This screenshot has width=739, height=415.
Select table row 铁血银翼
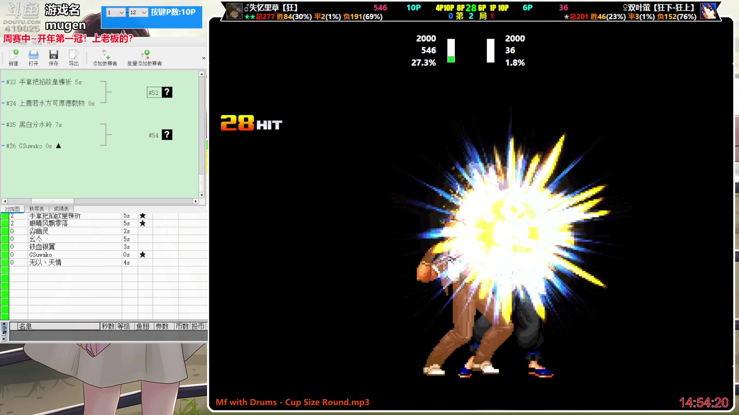pyautogui.click(x=104, y=247)
